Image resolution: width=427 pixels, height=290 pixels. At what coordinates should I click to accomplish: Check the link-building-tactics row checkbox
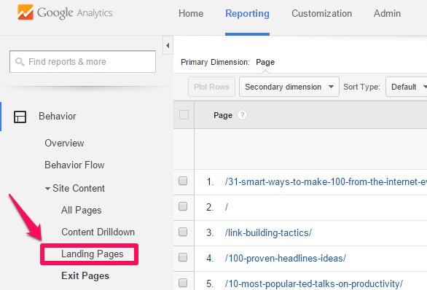point(183,232)
